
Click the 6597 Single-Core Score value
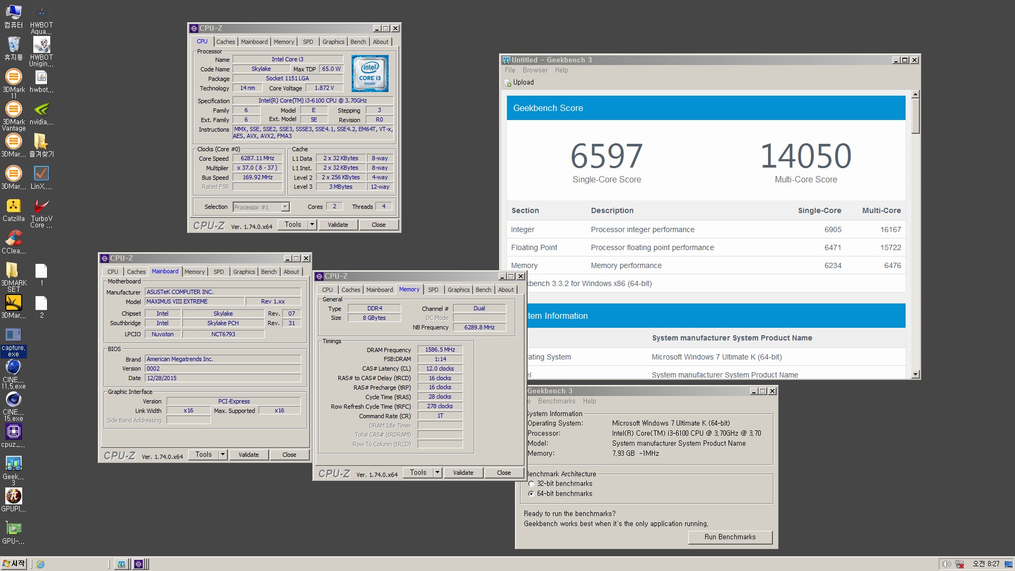606,156
